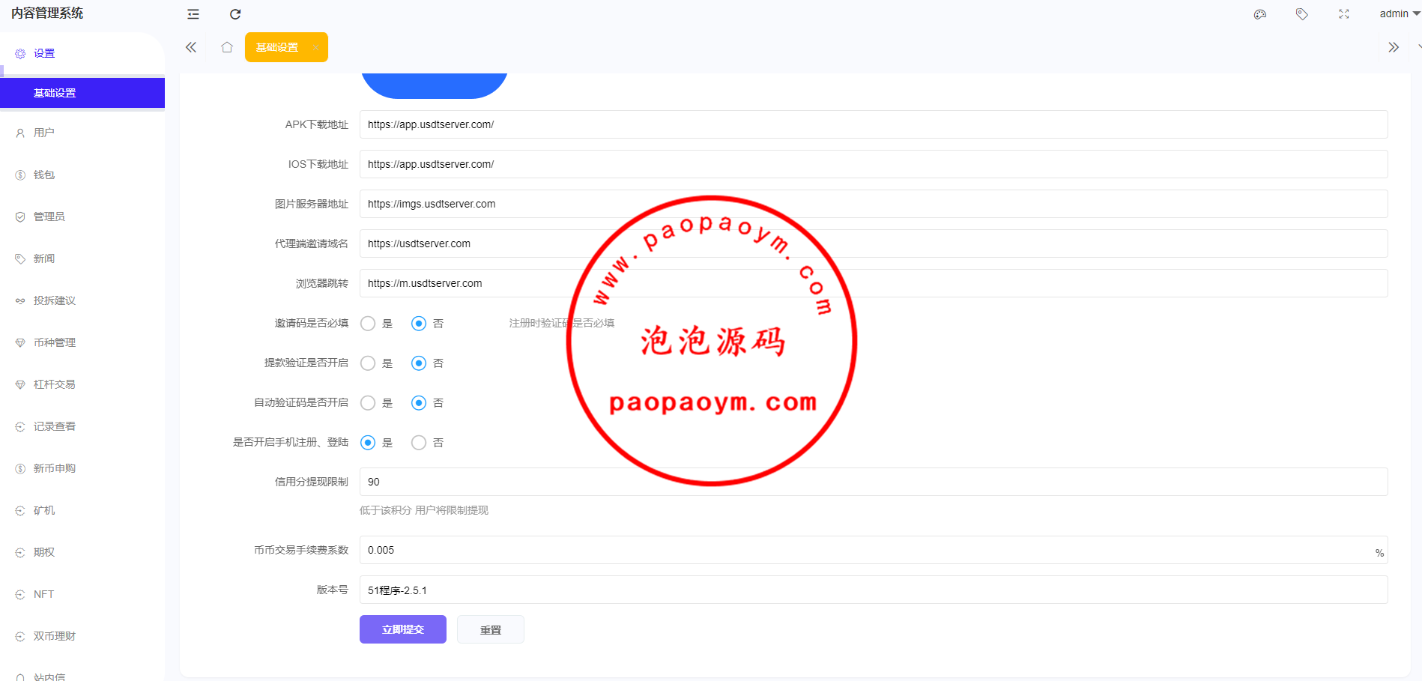Expand the 设置 sidebar menu
The width and height of the screenshot is (1422, 681).
coord(82,53)
